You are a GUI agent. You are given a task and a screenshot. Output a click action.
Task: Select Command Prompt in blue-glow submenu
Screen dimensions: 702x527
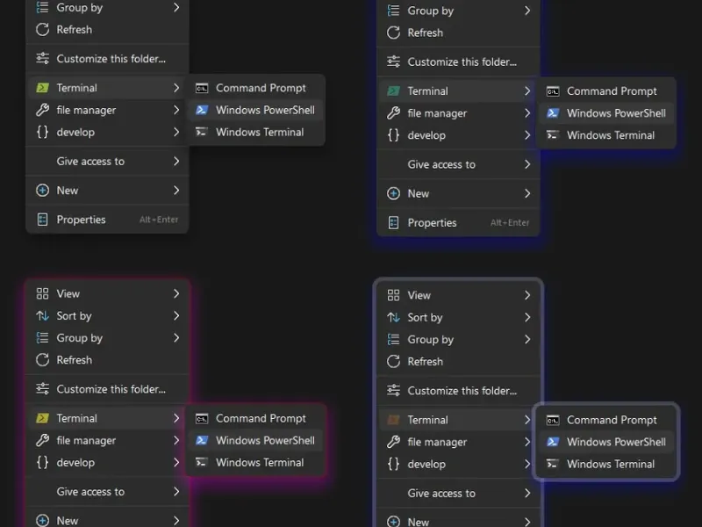(607, 91)
